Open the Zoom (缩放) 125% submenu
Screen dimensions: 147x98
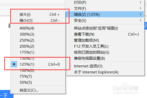point(105,14)
